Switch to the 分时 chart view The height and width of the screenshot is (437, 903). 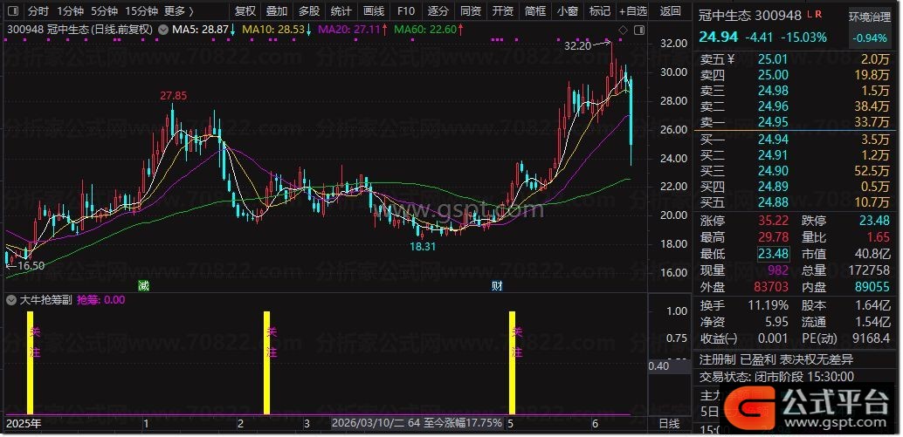[38, 10]
